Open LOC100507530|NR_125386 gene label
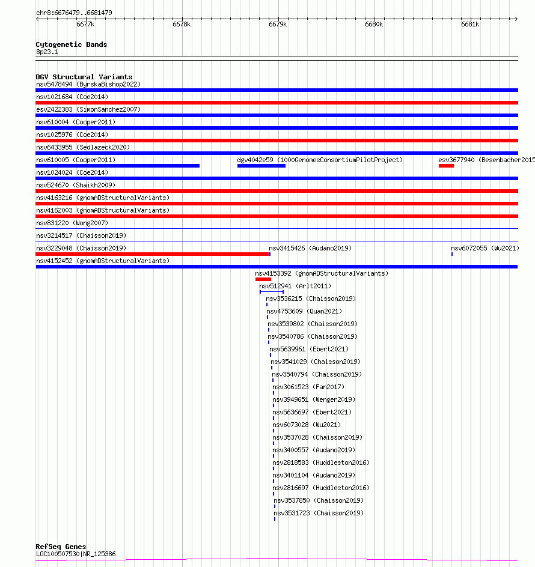Screen dimensions: 535x567 point(76,554)
